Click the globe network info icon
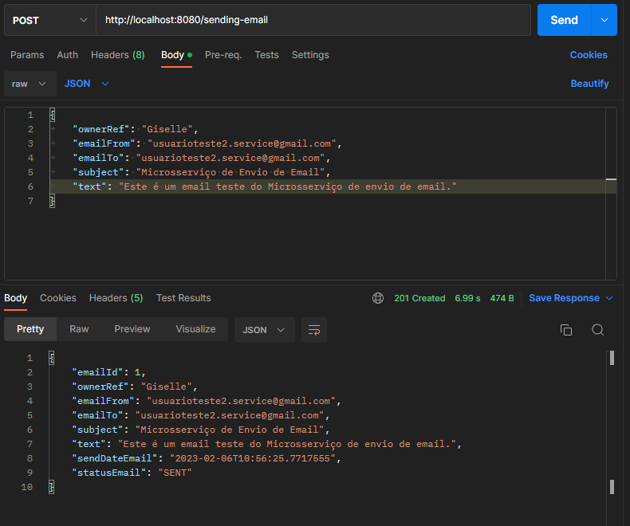 (x=378, y=298)
